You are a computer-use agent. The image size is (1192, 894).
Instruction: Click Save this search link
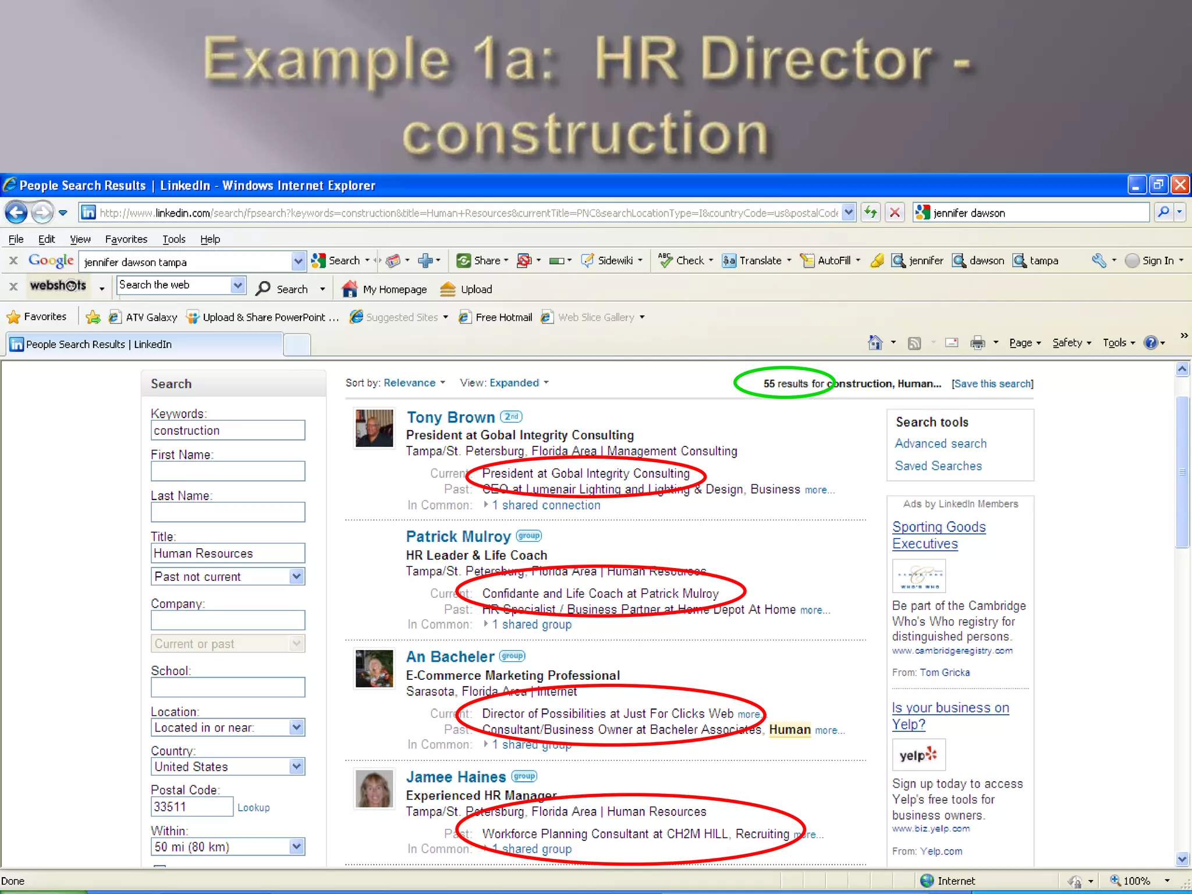[992, 384]
